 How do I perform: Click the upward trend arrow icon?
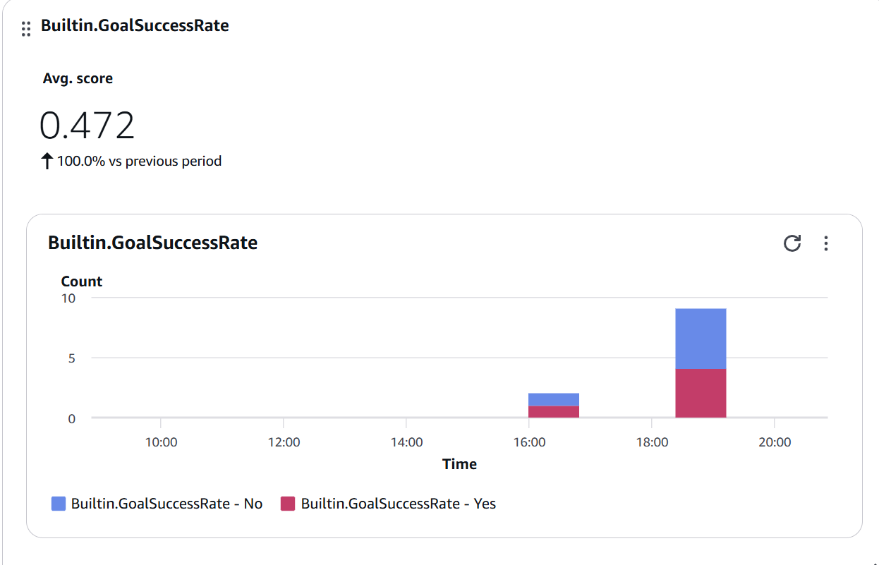pos(46,161)
